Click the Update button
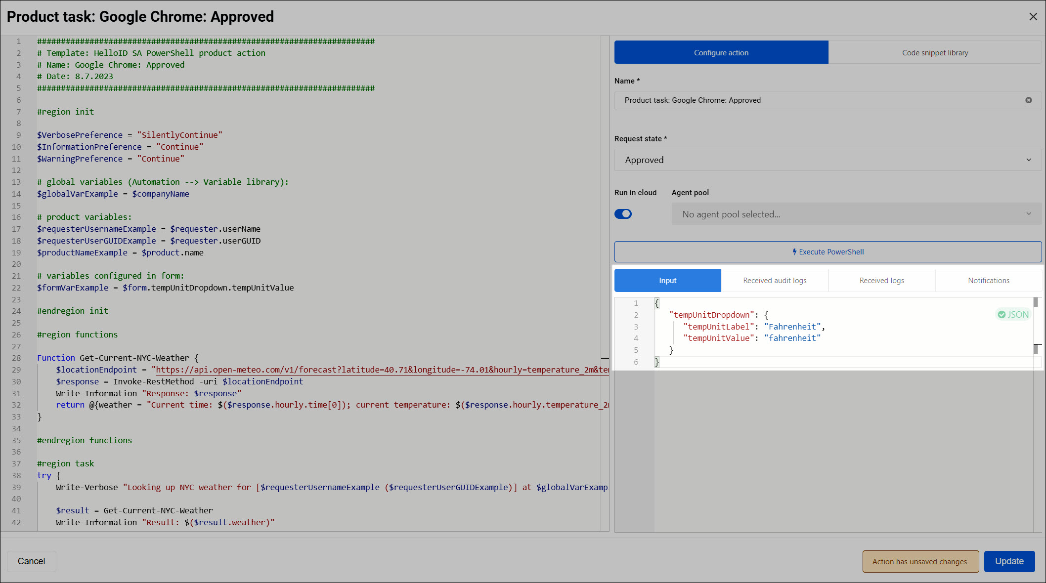 coord(1009,561)
